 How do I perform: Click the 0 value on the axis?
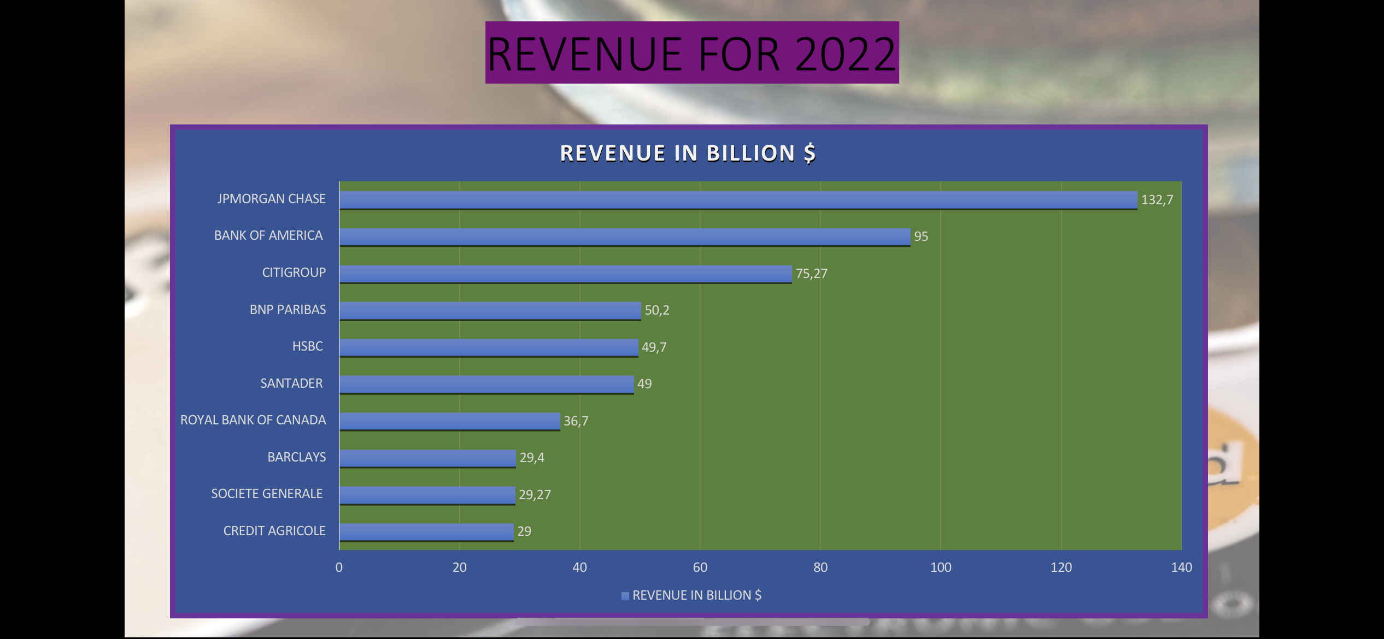(339, 567)
